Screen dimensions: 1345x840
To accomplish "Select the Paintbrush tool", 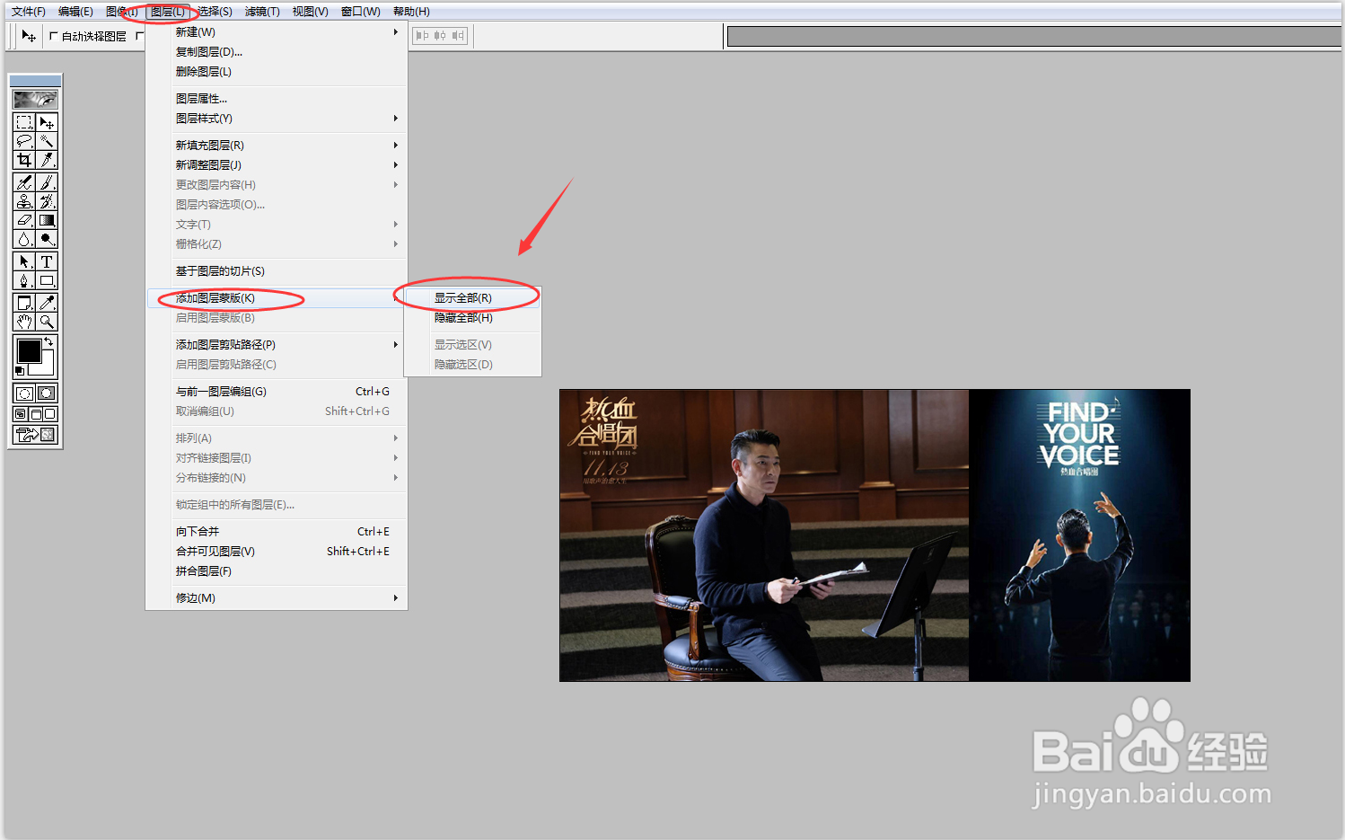I will click(x=47, y=182).
